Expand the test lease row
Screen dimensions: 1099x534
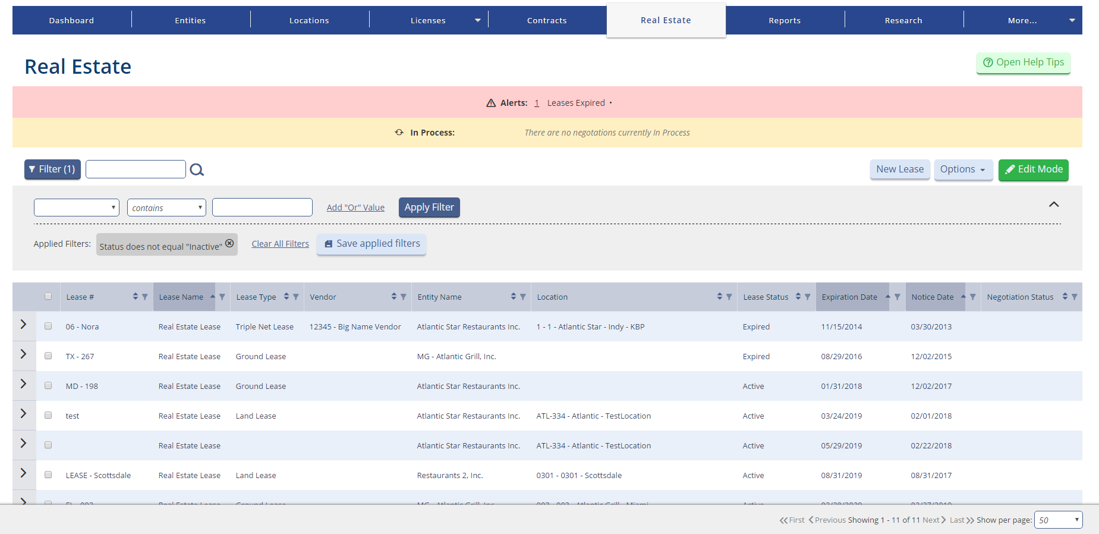24,413
